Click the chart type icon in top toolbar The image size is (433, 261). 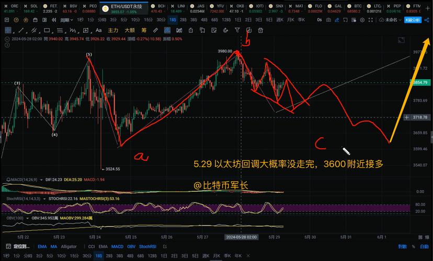(7, 20)
